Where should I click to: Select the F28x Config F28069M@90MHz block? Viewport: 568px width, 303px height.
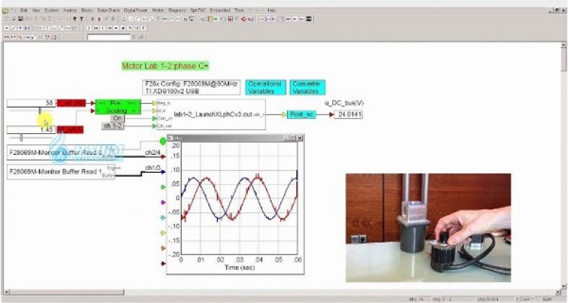(x=191, y=88)
